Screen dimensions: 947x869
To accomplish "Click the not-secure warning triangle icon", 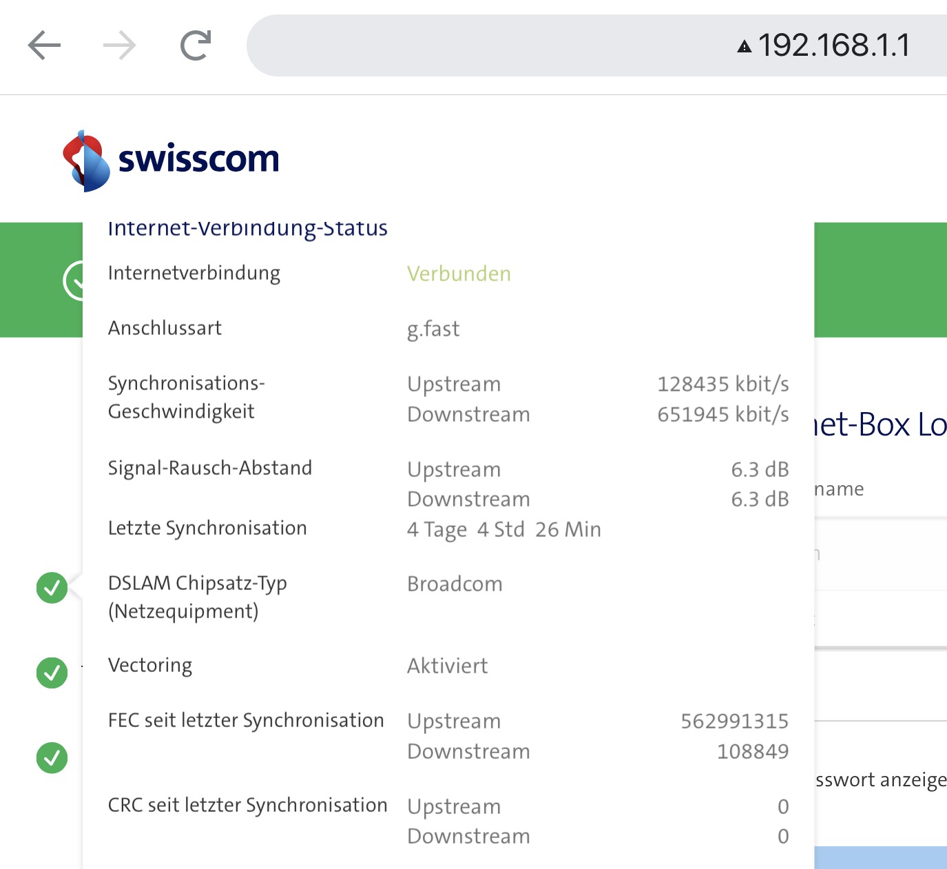I will coord(744,47).
